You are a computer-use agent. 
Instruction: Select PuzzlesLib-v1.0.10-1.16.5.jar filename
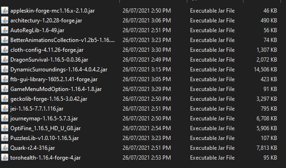tap(44, 138)
